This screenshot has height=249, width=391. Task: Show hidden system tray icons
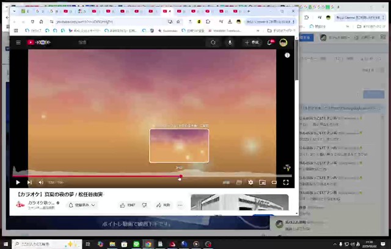tap(335, 244)
